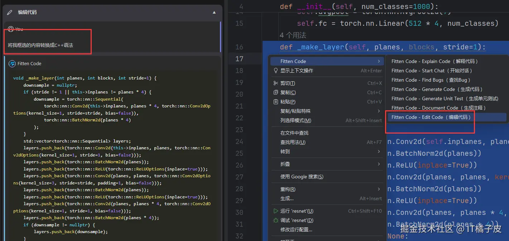Select 列选择模式(M) menu entry
Screen dimensions: 509x241
327,120
